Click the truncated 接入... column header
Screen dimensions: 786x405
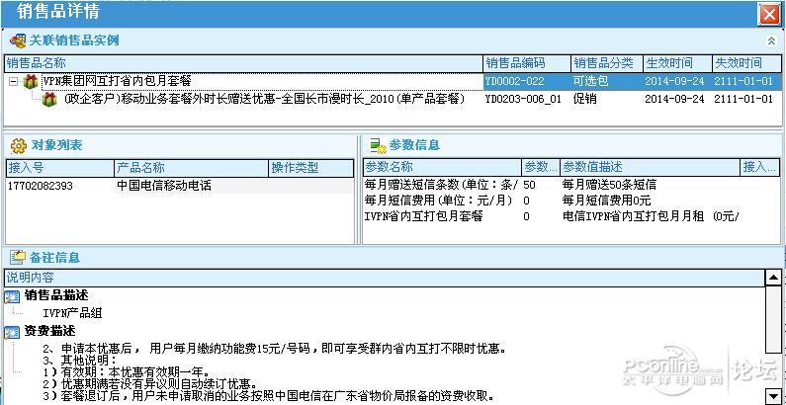[x=760, y=167]
